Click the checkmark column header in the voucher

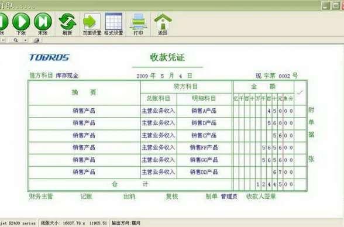coord(300,92)
